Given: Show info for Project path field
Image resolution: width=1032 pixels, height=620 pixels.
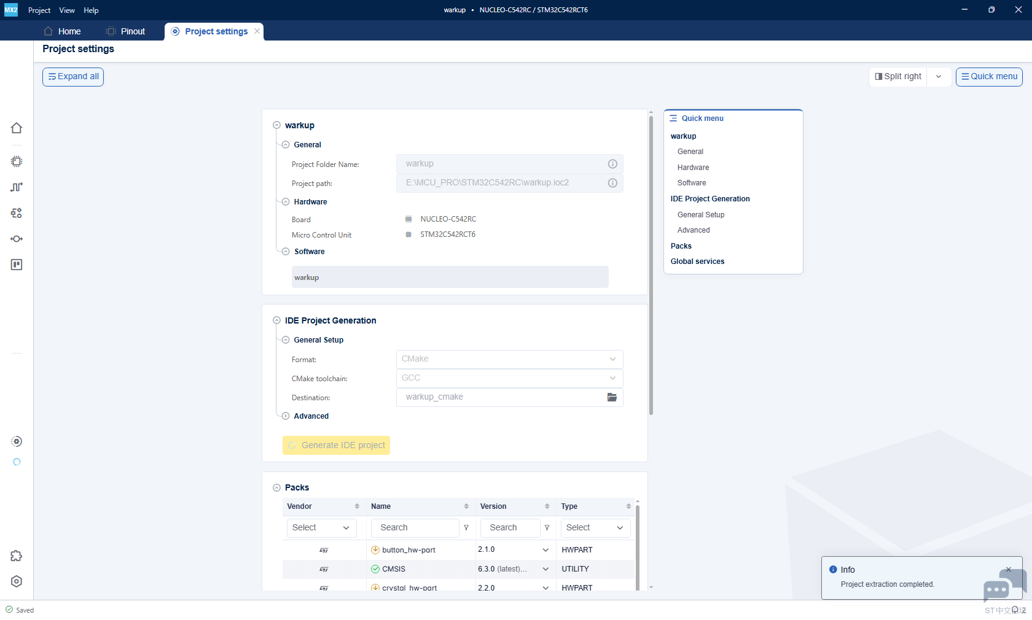Looking at the screenshot, I should pyautogui.click(x=612, y=183).
